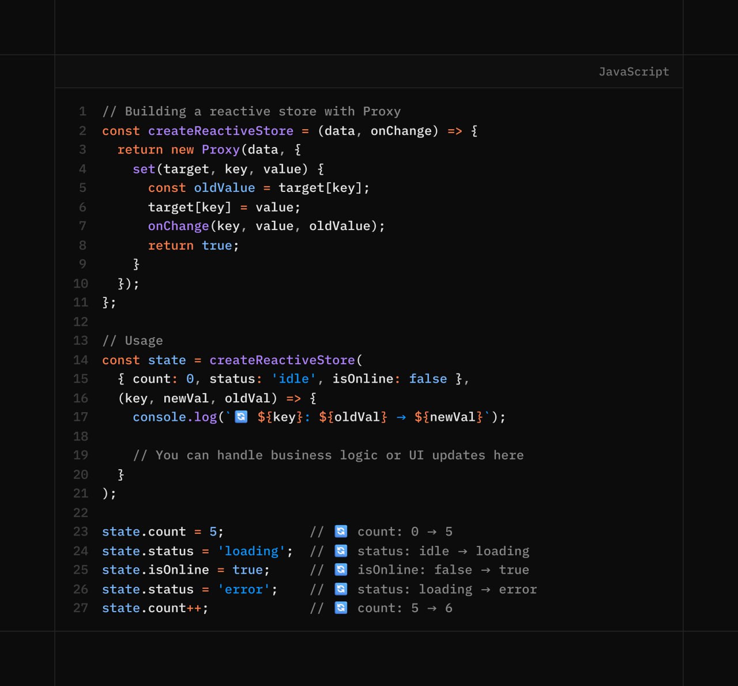738x686 pixels.
Task: Click the refresh emoji before 'isOnline: false → true'
Action: coord(341,570)
